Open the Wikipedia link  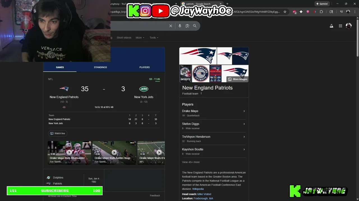point(198,189)
